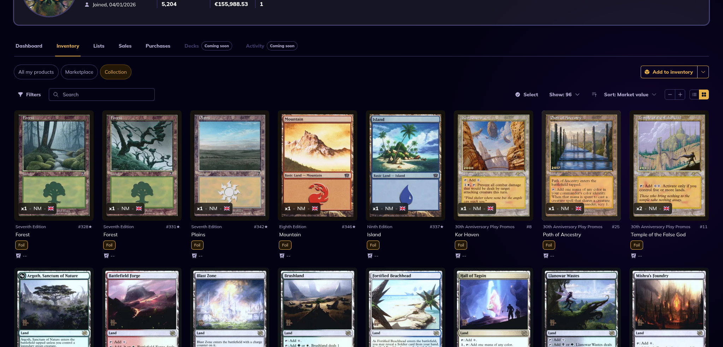Show All my products
This screenshot has width=723, height=347.
coord(36,72)
